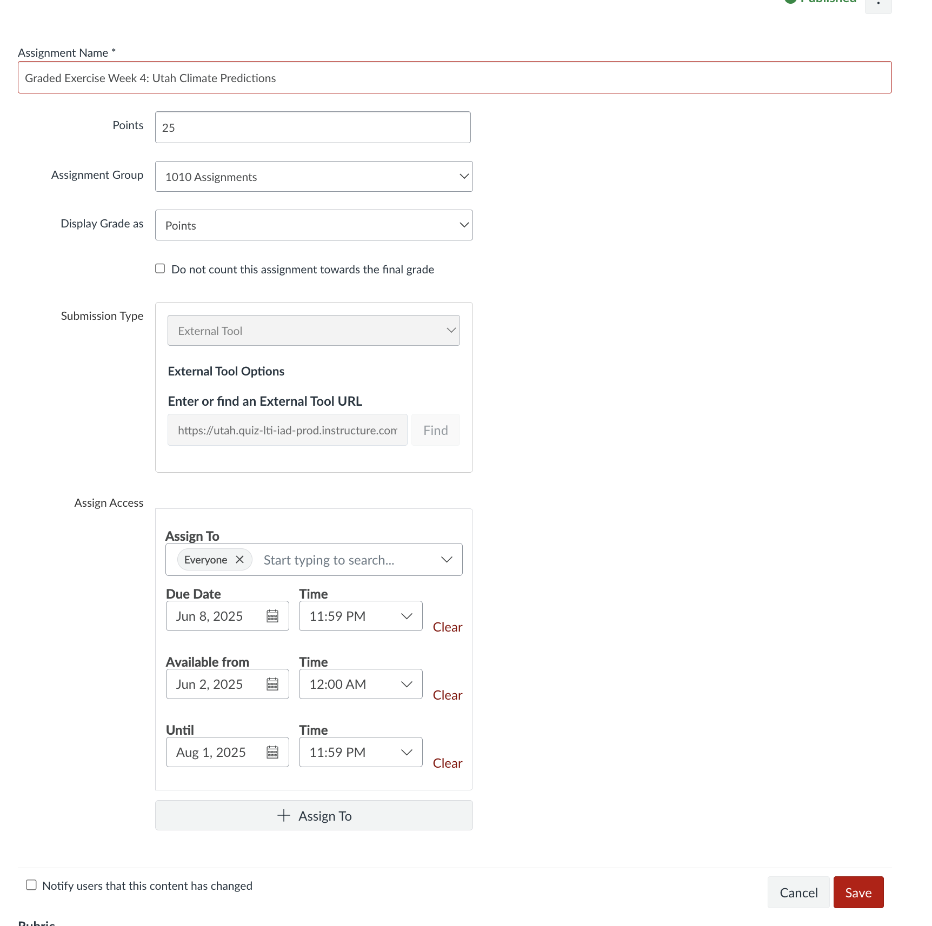This screenshot has height=926, width=932.
Task: Click the Points input field
Action: [x=312, y=128]
